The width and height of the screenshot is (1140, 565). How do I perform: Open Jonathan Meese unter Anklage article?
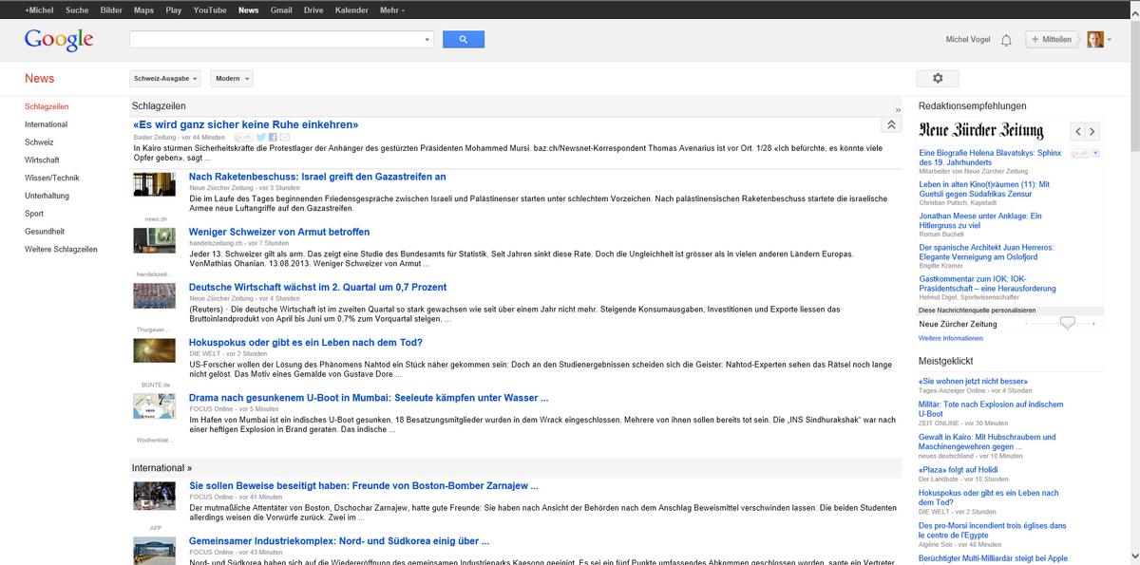(980, 220)
